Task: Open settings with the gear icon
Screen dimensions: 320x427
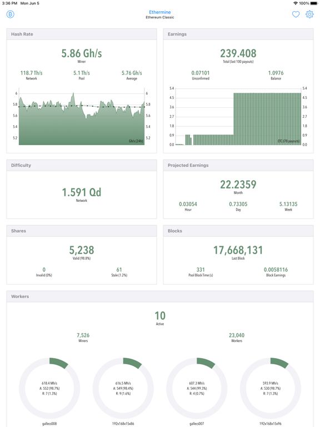Action: tap(309, 14)
